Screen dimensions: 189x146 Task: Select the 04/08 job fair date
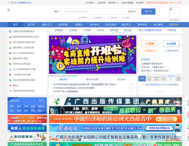[x=156, y=79]
